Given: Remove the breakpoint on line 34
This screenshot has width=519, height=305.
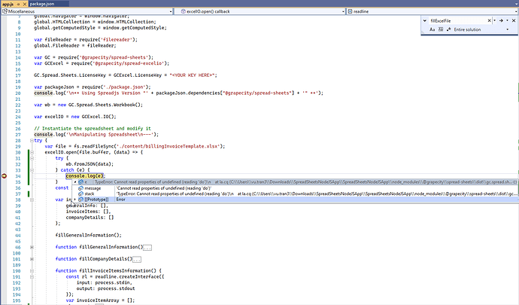Looking at the screenshot, I should [x=4, y=176].
